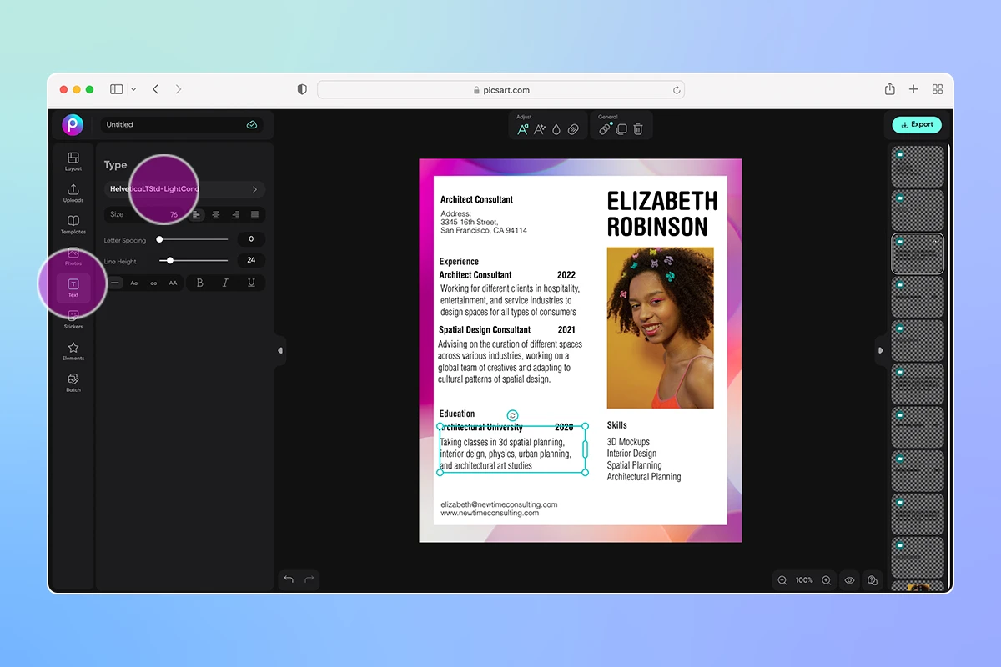Open the Uploads panel
The width and height of the screenshot is (1001, 667).
(73, 193)
